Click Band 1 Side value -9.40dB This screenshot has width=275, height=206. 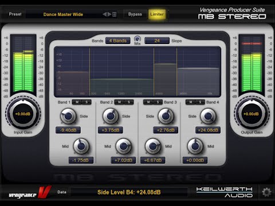(x=68, y=130)
